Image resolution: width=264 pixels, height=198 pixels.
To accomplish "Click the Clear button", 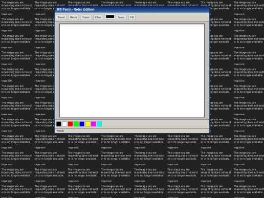I will click(x=98, y=17).
